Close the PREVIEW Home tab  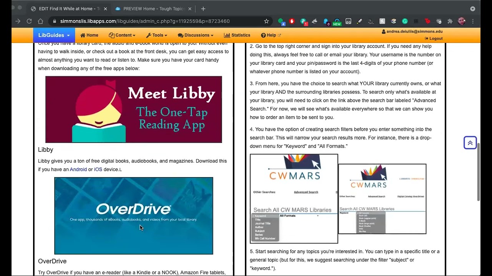[189, 9]
